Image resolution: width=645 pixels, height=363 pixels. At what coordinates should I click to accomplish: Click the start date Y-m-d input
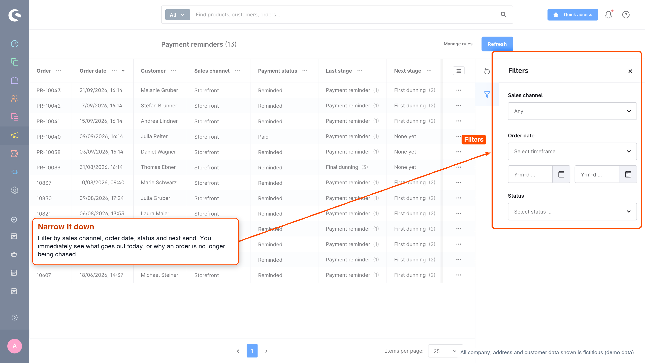(x=530, y=174)
